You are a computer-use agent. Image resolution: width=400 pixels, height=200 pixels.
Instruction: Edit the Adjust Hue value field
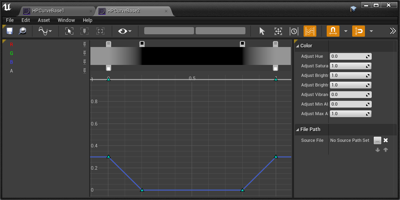click(x=351, y=57)
